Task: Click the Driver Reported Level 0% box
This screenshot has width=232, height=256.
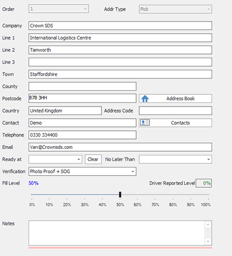Action: 204,183
